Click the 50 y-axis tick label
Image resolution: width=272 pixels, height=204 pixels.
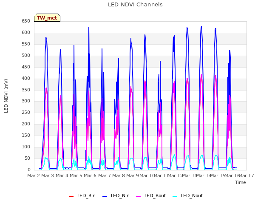pos(27,158)
